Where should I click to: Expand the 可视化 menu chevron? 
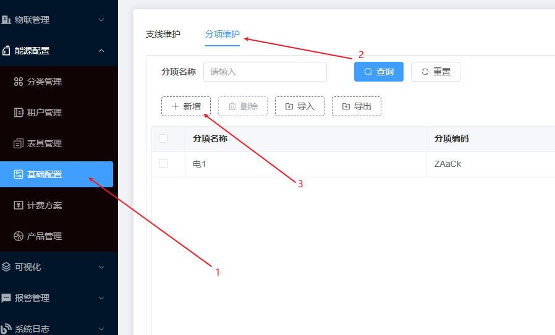(x=101, y=267)
